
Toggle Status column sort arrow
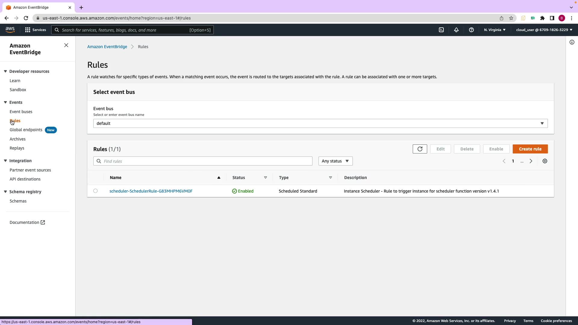click(x=265, y=178)
